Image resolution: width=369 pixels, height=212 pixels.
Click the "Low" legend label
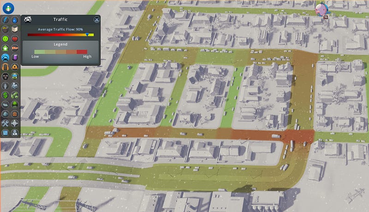35,57
